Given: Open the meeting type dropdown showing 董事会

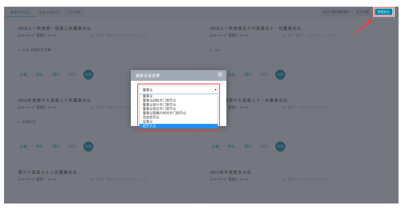Looking at the screenshot, I should click(179, 90).
